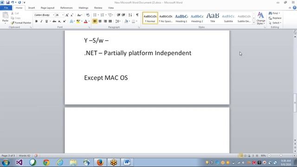Image resolution: width=297 pixels, height=167 pixels.
Task: Click Save icon in Quick Access Toolbar
Action: 7,2
